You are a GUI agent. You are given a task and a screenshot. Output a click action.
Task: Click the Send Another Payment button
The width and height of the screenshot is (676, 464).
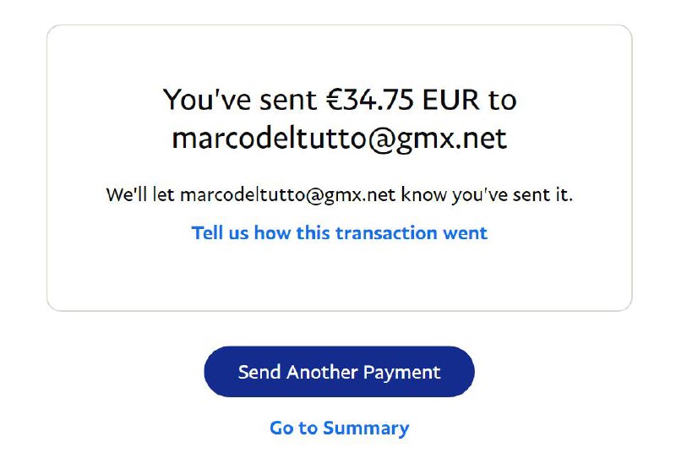coord(339,372)
